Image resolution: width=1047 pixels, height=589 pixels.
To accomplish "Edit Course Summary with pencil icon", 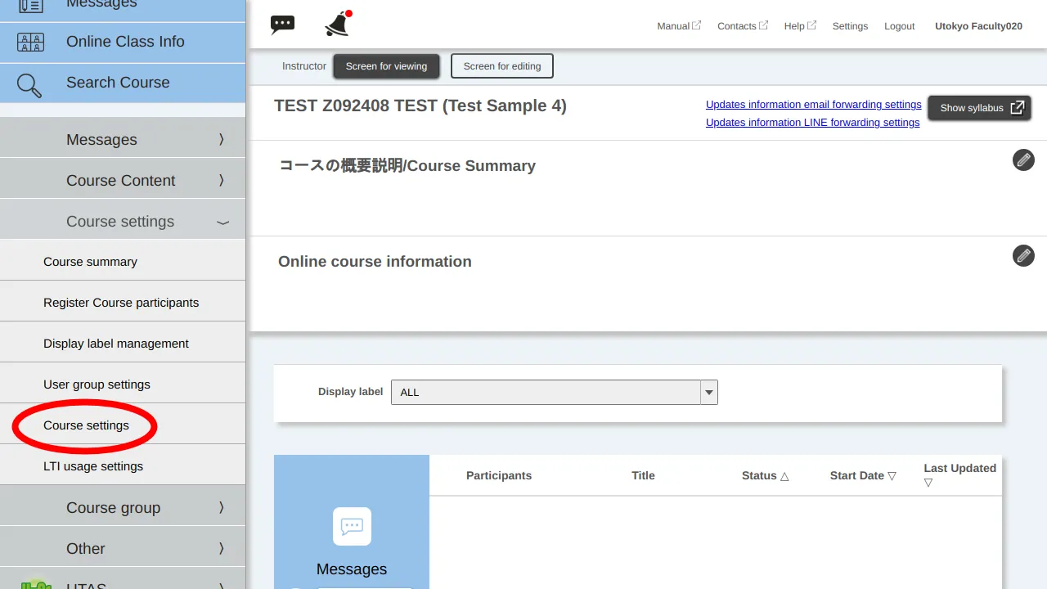I will pyautogui.click(x=1023, y=160).
